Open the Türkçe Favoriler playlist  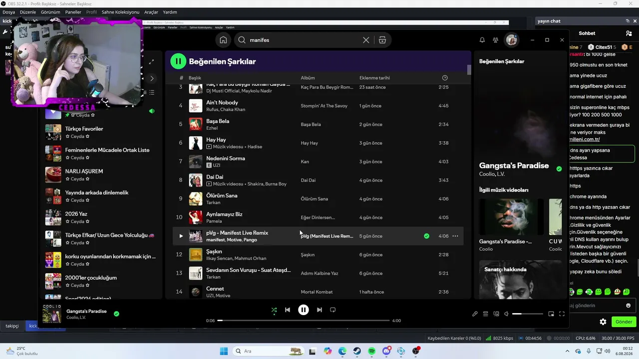click(101, 132)
